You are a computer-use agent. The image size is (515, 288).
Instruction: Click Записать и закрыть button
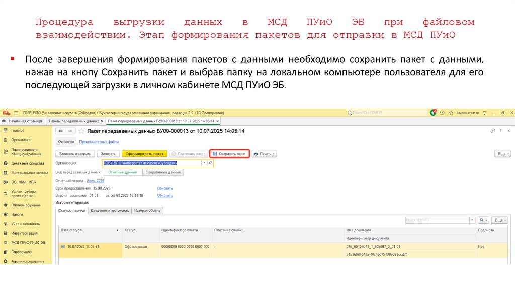click(75, 154)
